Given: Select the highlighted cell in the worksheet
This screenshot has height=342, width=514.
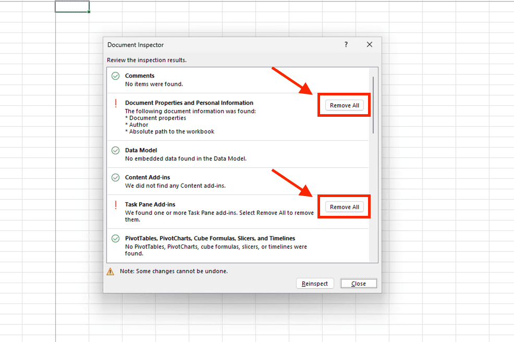Looking at the screenshot, I should [x=72, y=7].
